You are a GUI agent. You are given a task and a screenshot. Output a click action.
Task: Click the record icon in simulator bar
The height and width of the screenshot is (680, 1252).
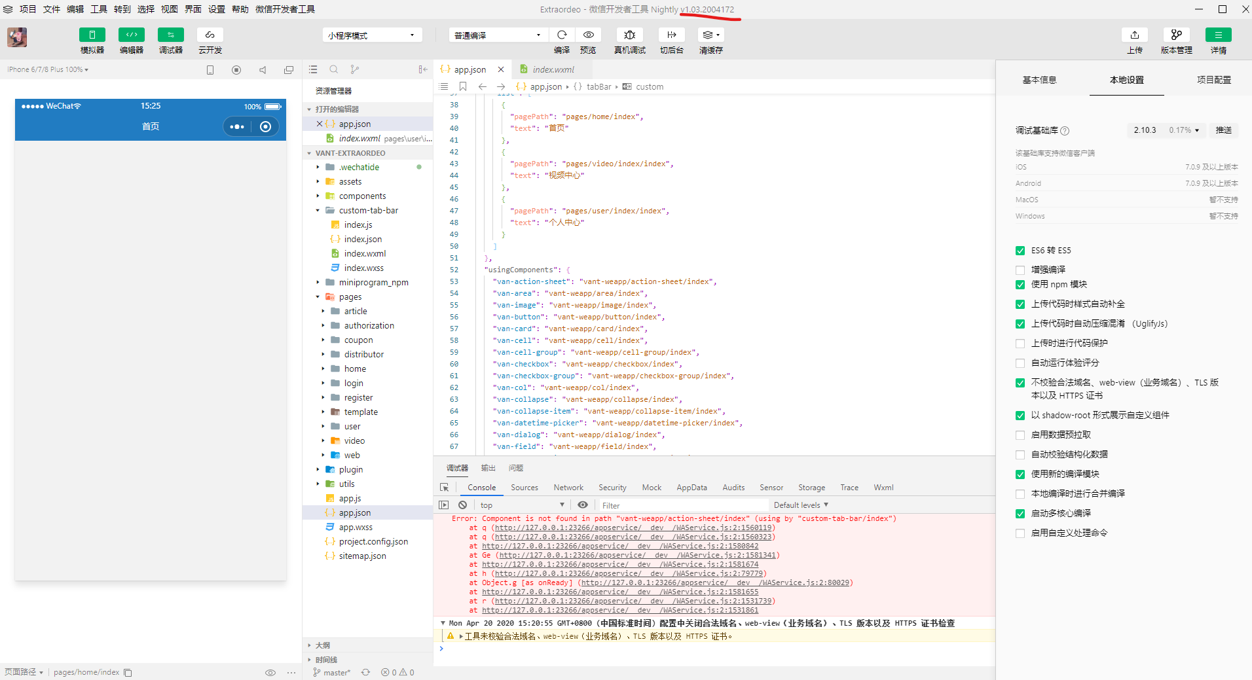(236, 70)
